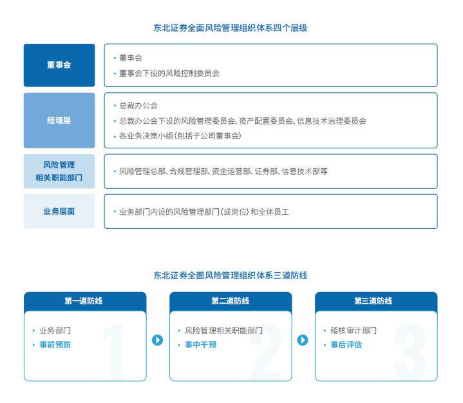Image resolution: width=463 pixels, height=403 pixels.
Task: Click the 事前预防 bold text
Action: point(55,345)
